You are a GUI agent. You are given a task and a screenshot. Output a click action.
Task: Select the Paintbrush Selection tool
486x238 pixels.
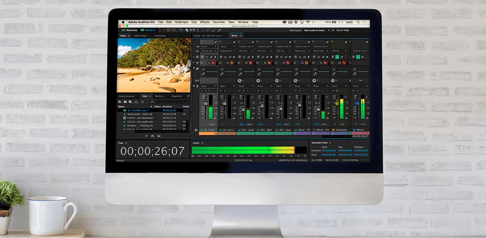(214, 30)
